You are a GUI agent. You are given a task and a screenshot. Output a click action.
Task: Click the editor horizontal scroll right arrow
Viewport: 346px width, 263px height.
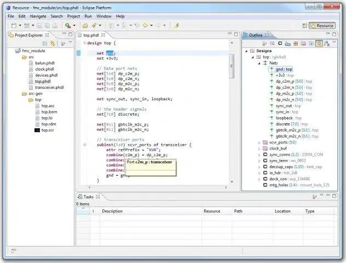(226, 187)
